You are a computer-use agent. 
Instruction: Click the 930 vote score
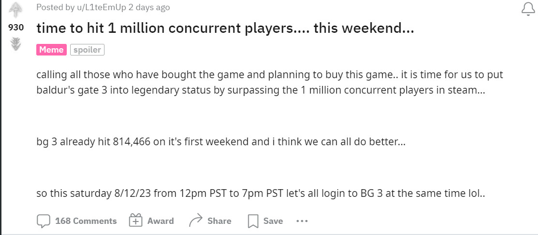(x=15, y=27)
